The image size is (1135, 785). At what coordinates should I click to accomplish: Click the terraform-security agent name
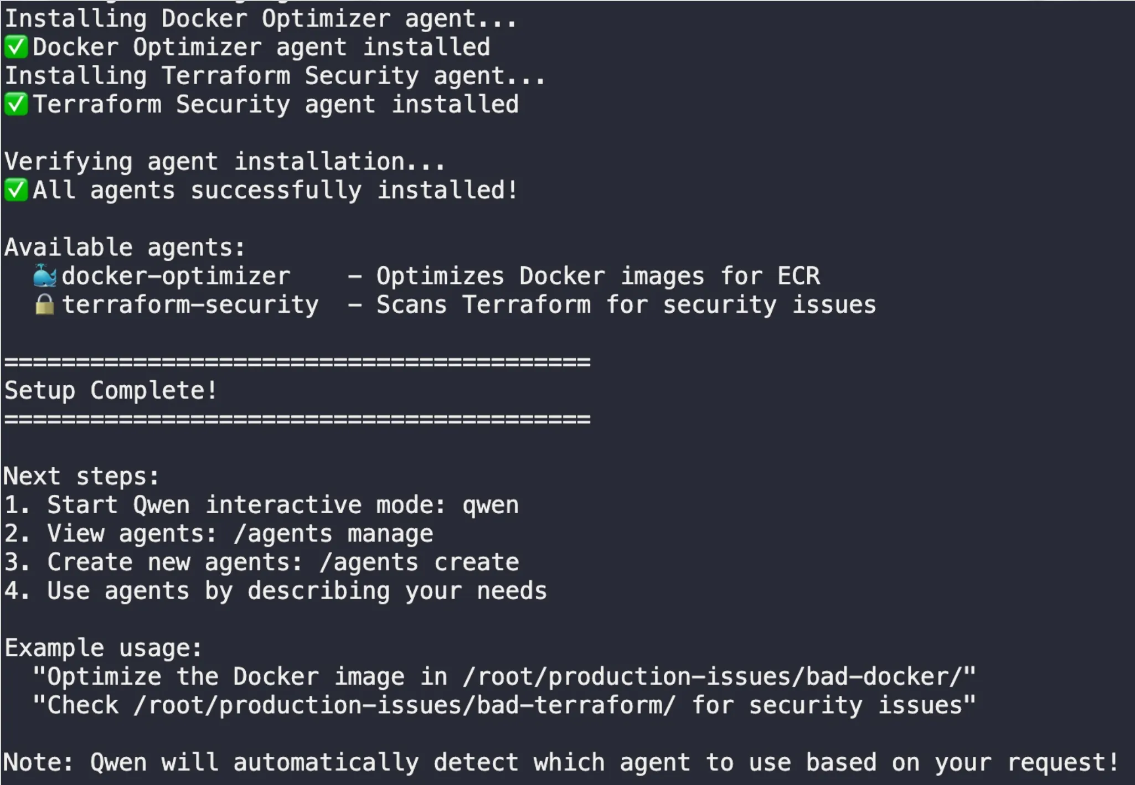point(190,304)
